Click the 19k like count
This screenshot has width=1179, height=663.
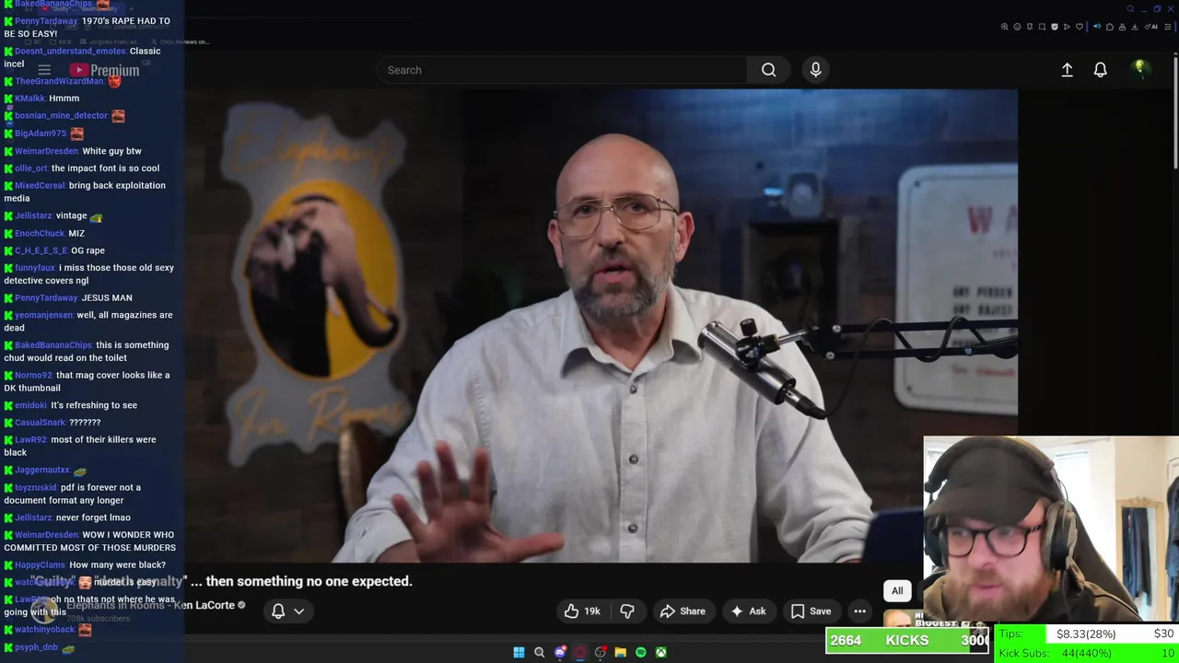tap(592, 611)
